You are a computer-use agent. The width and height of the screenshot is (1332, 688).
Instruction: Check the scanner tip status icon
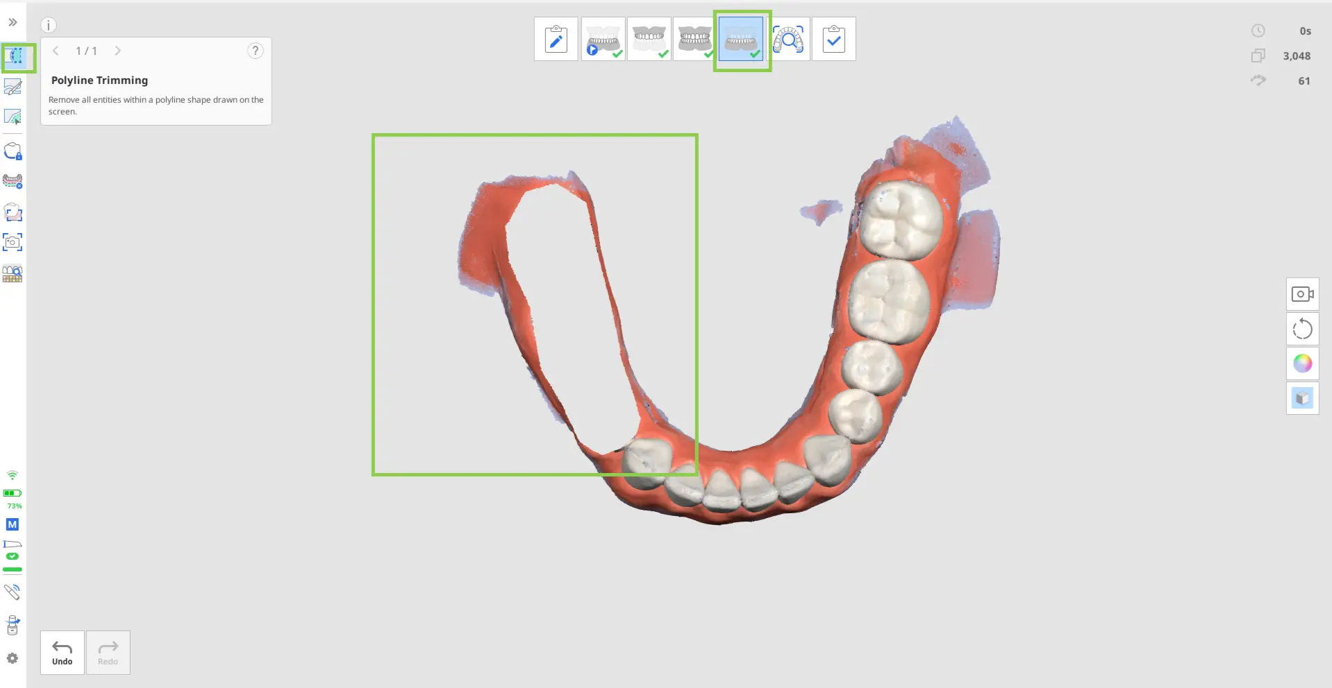coord(13,544)
